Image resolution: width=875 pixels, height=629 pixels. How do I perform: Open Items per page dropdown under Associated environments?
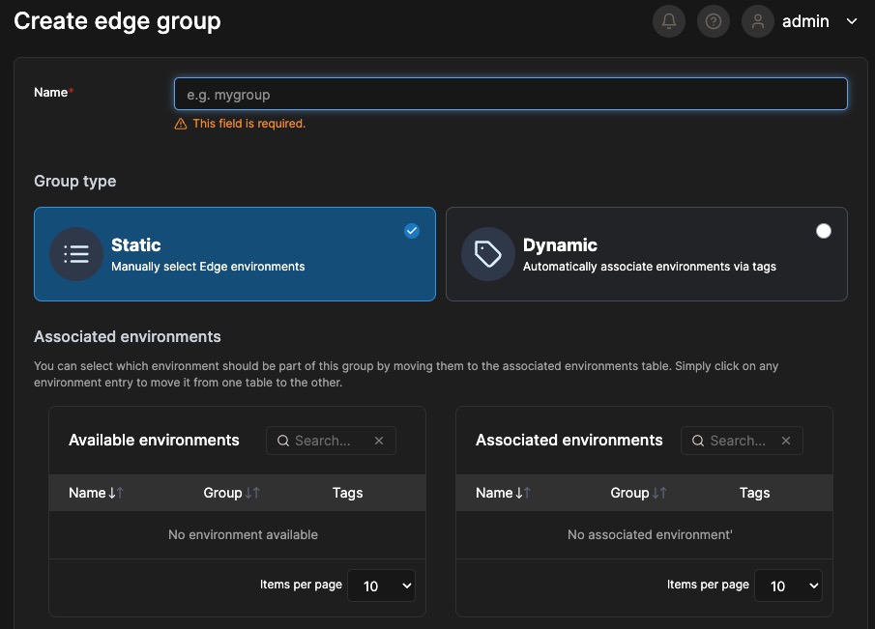(788, 585)
